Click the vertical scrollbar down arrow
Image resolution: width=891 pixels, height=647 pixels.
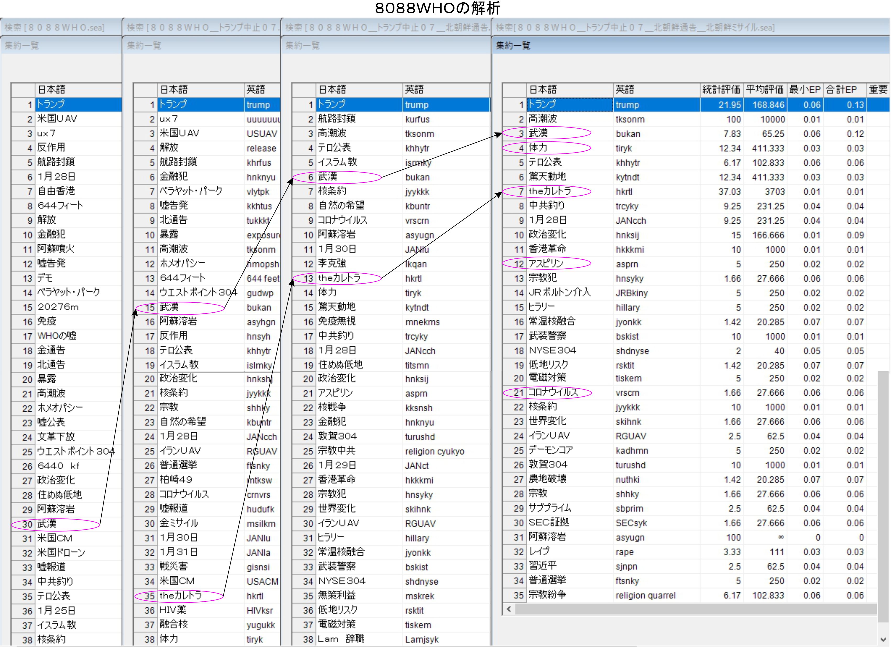pyautogui.click(x=883, y=639)
